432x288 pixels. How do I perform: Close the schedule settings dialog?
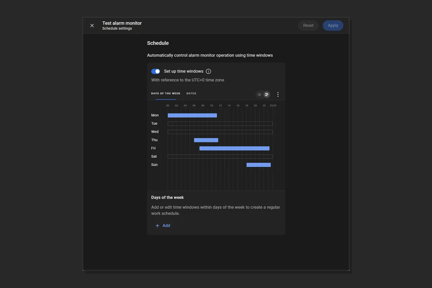click(92, 26)
